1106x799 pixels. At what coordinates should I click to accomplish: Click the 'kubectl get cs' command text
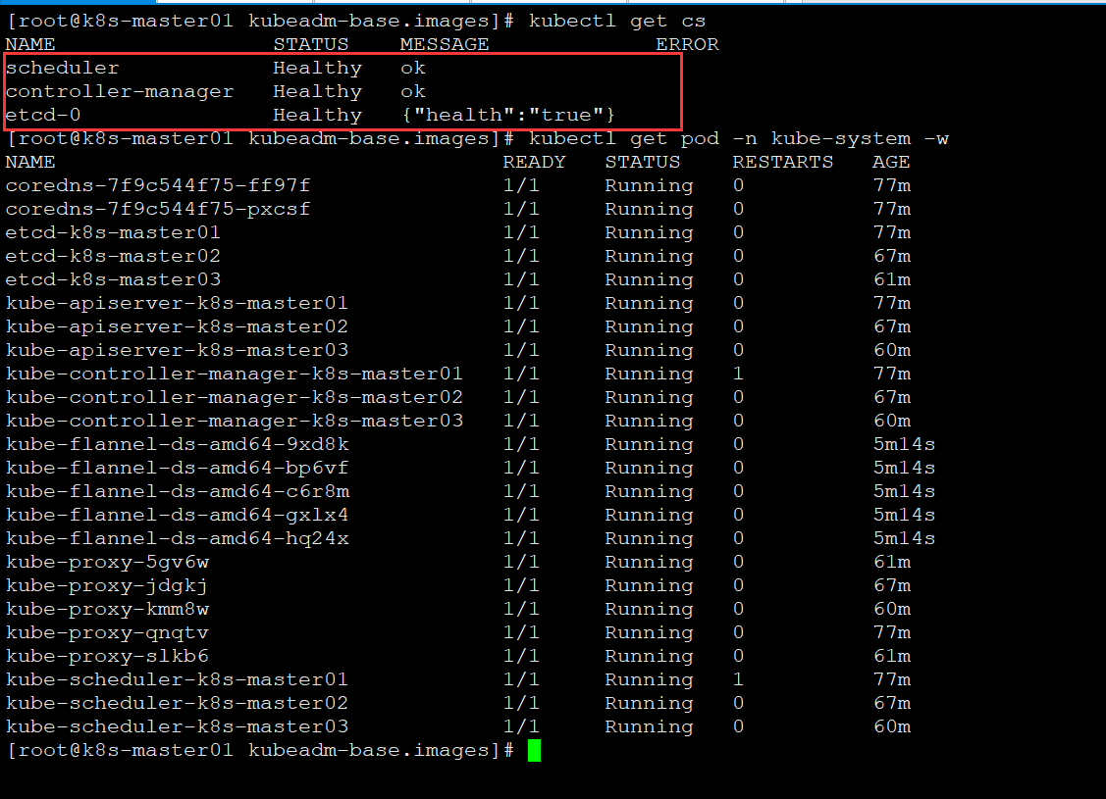[617, 22]
